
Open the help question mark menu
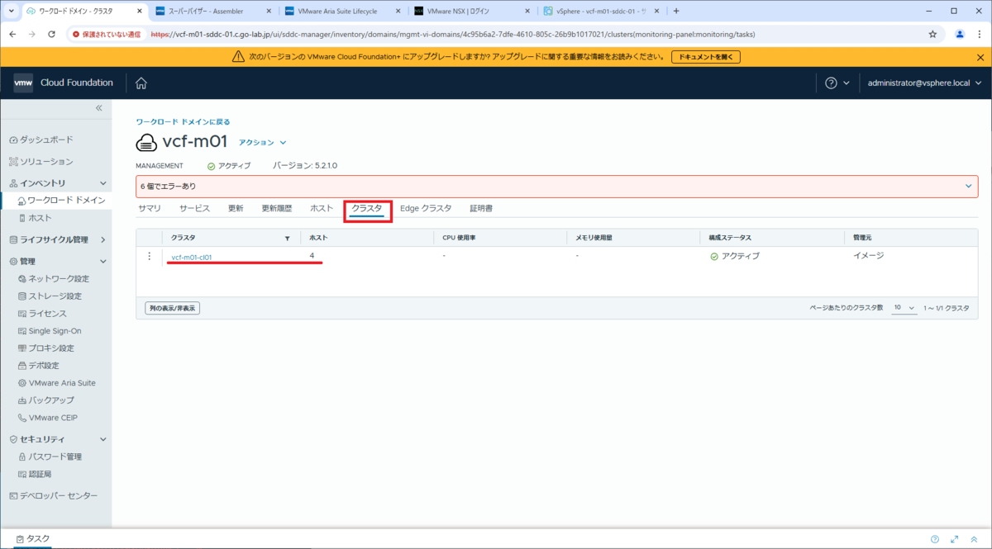tap(837, 83)
